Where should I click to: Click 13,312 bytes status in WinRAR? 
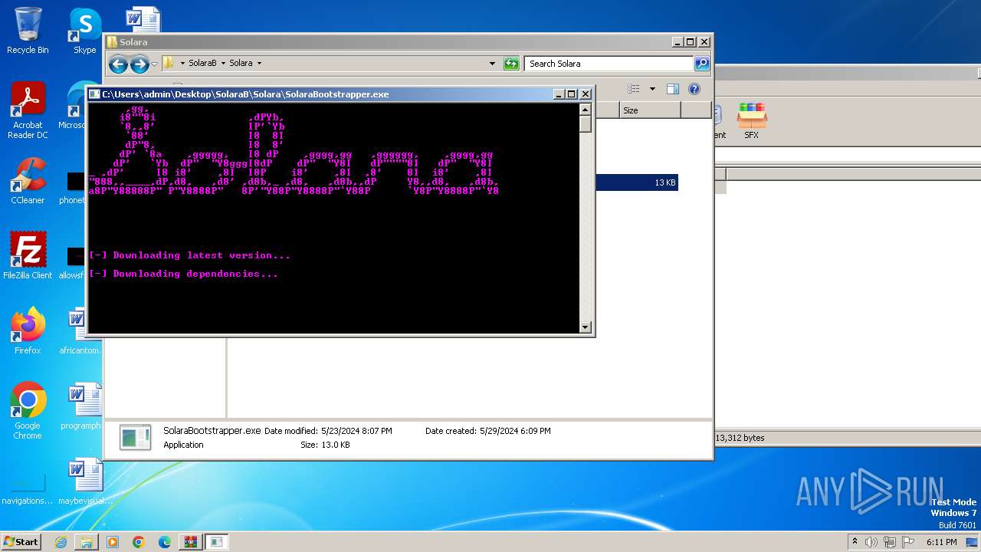740,438
